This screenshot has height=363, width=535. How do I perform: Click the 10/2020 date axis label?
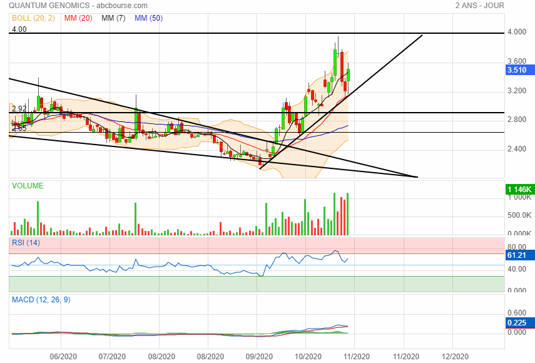click(x=308, y=357)
